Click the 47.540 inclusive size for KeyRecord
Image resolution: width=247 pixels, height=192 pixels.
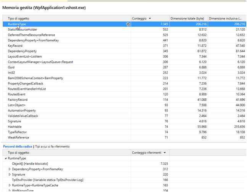pyautogui.click(x=241, y=46)
